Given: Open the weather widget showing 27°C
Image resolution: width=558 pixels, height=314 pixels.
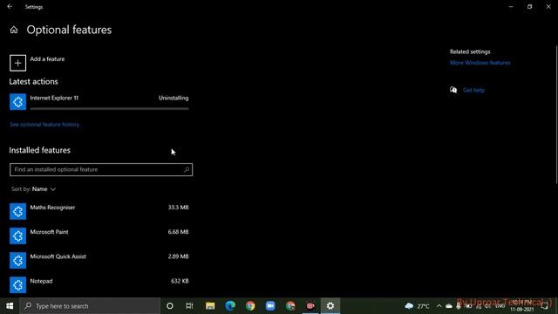Looking at the screenshot, I should click(x=417, y=306).
